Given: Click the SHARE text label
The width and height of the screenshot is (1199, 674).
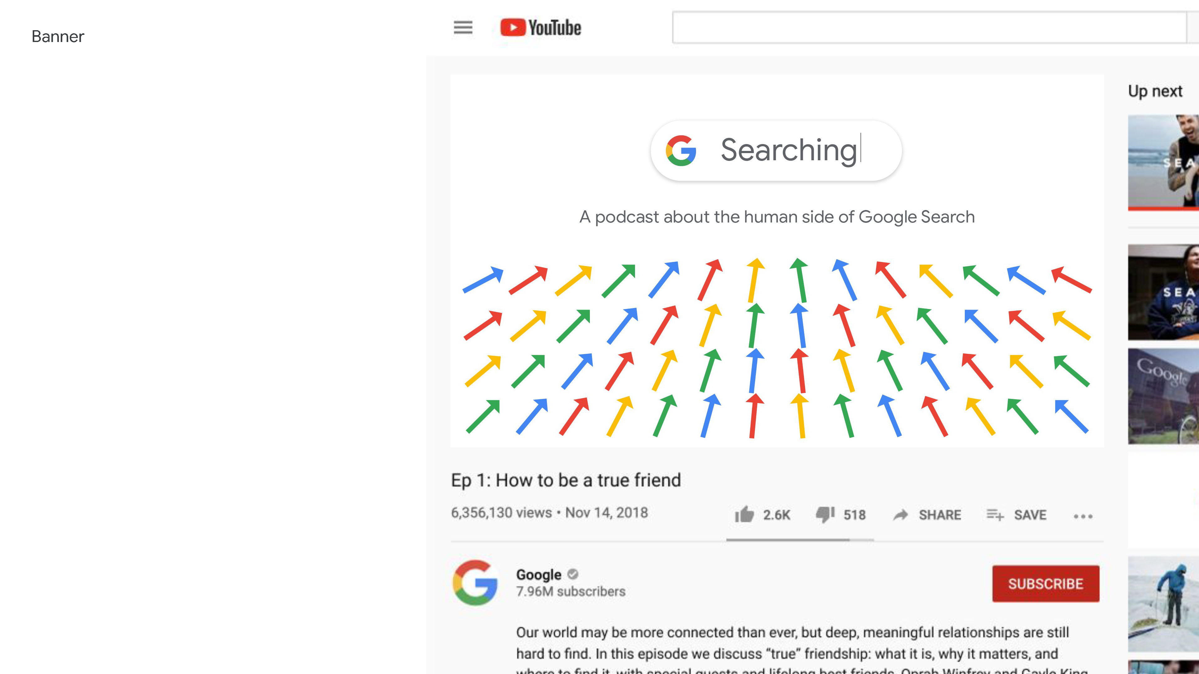Looking at the screenshot, I should click(940, 515).
